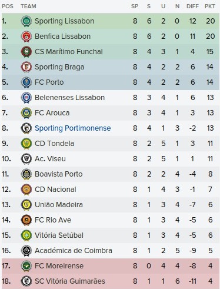
Task: Select the Sporting Portimonense badge icon
Action: [26, 128]
